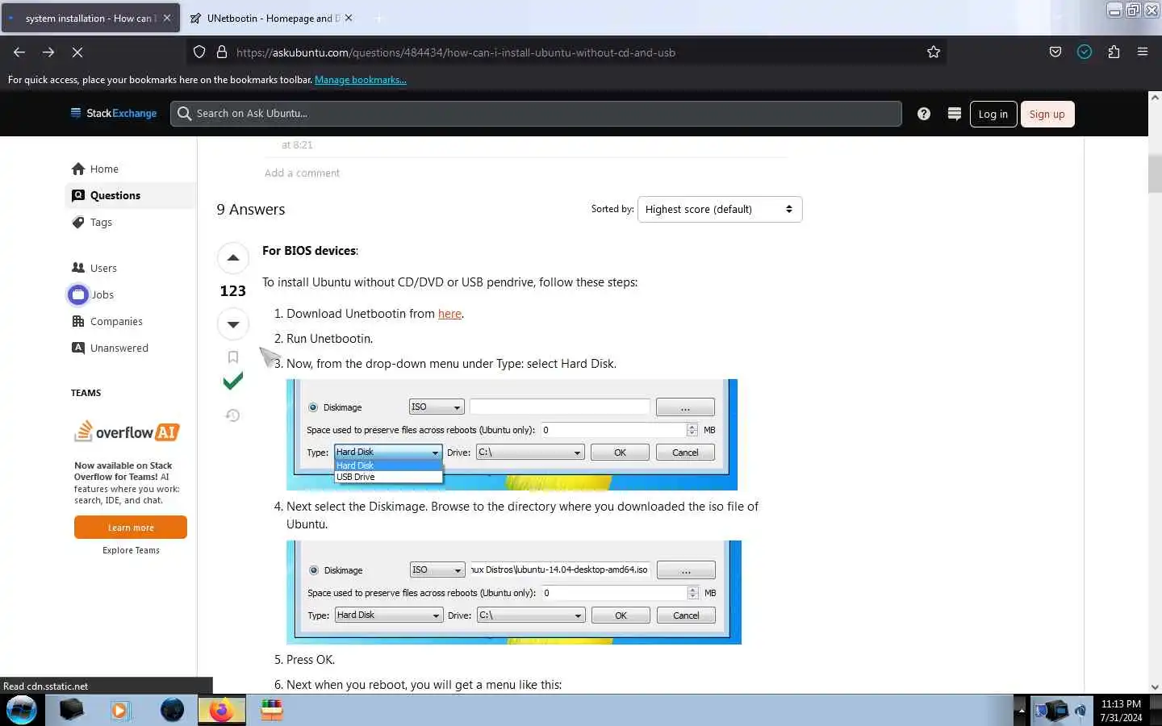Open Tags in the sidebar

pos(101,222)
